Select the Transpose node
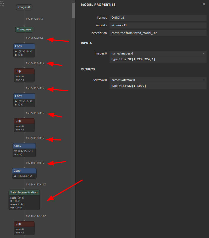Image resolution: width=209 pixels, height=238 pixels. click(x=24, y=29)
